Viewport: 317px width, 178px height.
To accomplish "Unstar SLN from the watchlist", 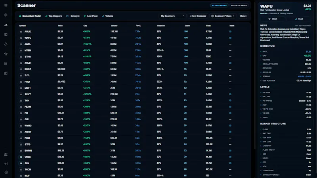I will tap(21, 163).
